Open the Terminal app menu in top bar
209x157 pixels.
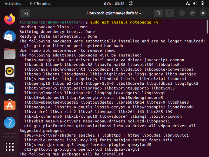(x=41, y=4)
